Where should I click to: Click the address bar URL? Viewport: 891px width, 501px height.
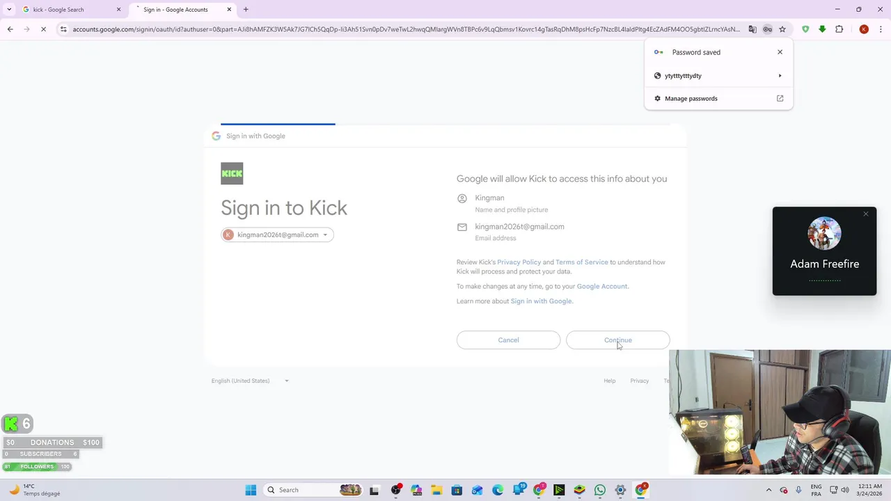click(x=406, y=29)
